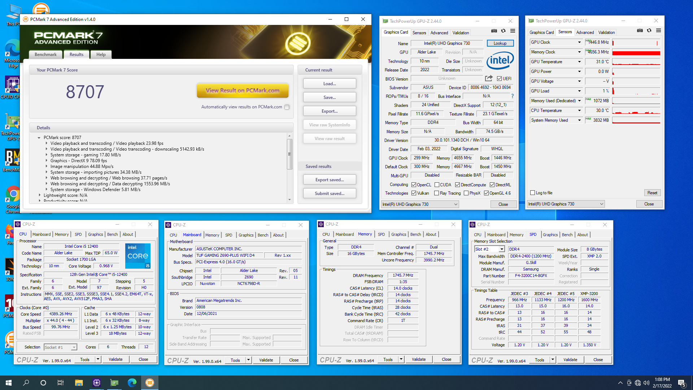Open the hamburger menu in GPU-Z Sensors window
Viewport: 693px width, 390px height.
coord(658,31)
